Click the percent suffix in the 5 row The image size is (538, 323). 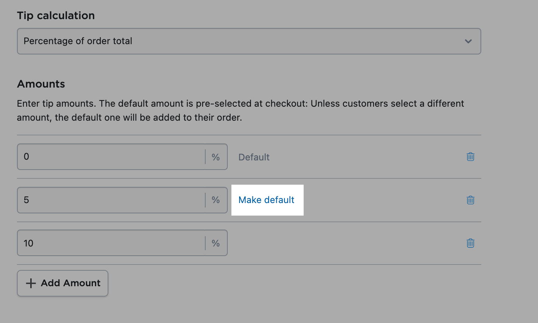coord(216,200)
